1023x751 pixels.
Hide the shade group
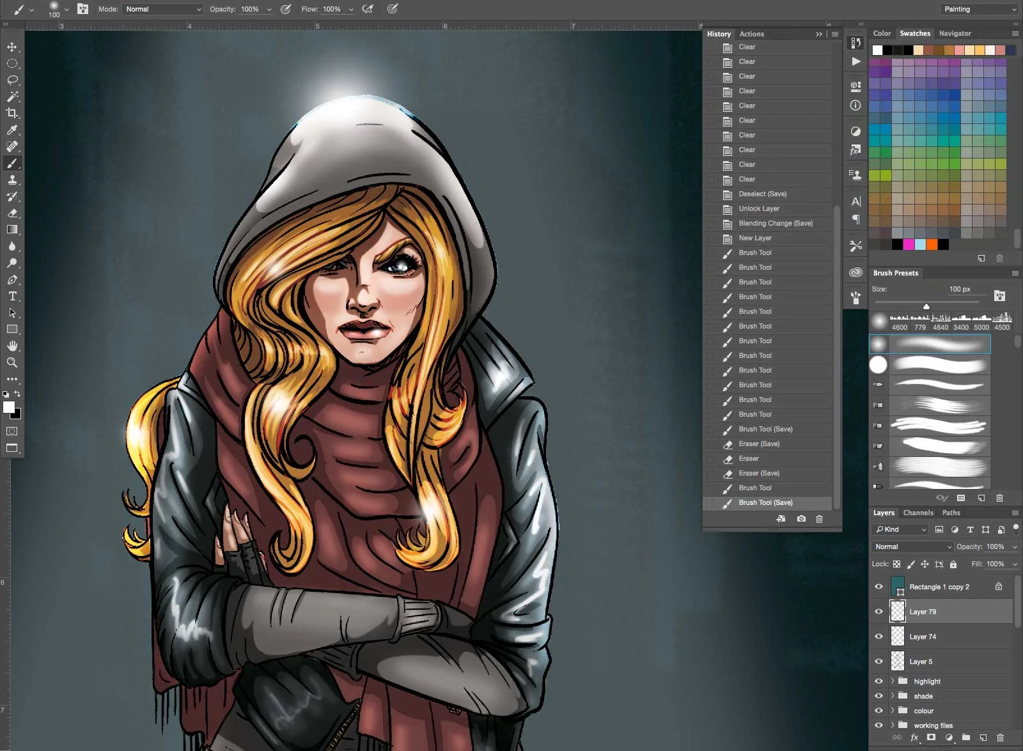[x=879, y=696]
